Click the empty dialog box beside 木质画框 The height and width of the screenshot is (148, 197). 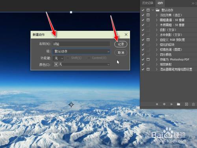[148, 25]
